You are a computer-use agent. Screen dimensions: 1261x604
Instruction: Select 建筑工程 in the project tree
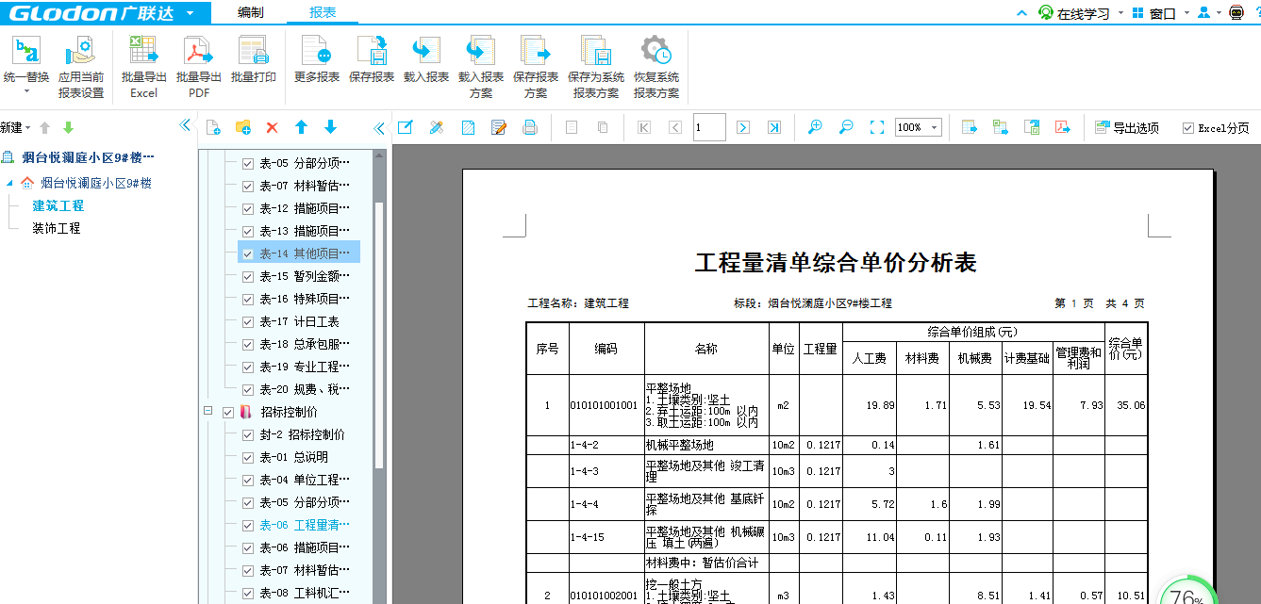pyautogui.click(x=58, y=205)
